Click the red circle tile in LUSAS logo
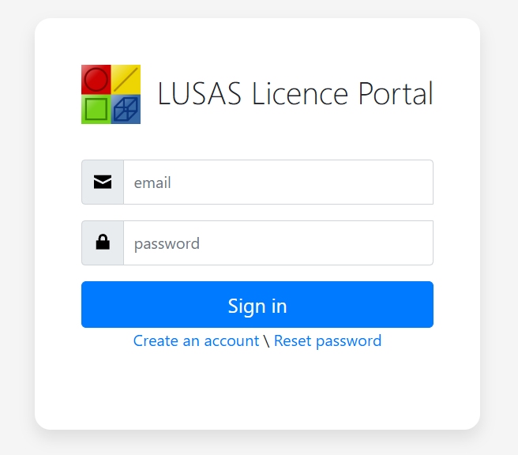518x455 pixels. point(96,80)
